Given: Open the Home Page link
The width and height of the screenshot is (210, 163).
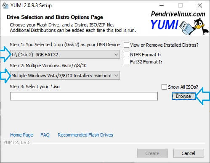Looking at the screenshot, I should tap(21, 135).
